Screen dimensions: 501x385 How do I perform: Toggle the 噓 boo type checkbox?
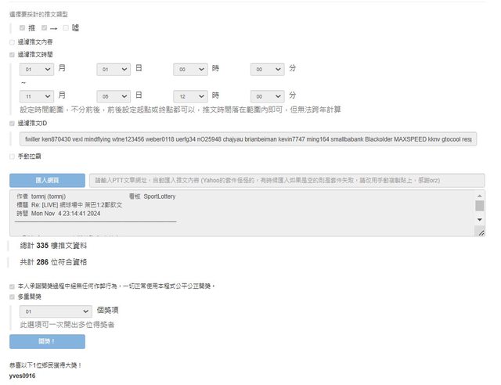(66, 27)
